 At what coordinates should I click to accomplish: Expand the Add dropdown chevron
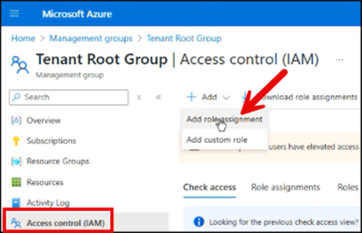[x=226, y=98]
